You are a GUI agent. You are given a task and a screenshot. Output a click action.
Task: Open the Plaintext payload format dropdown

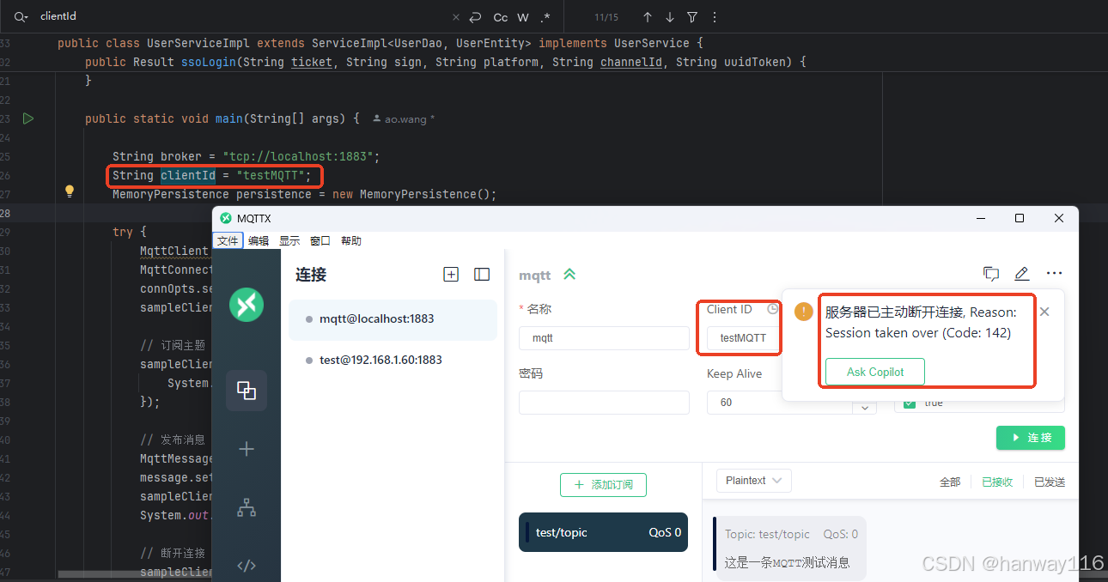tap(753, 481)
